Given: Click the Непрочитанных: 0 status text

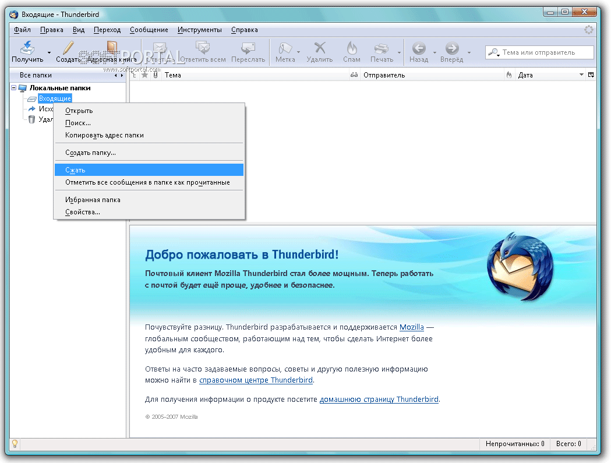Looking at the screenshot, I should pyautogui.click(x=515, y=444).
